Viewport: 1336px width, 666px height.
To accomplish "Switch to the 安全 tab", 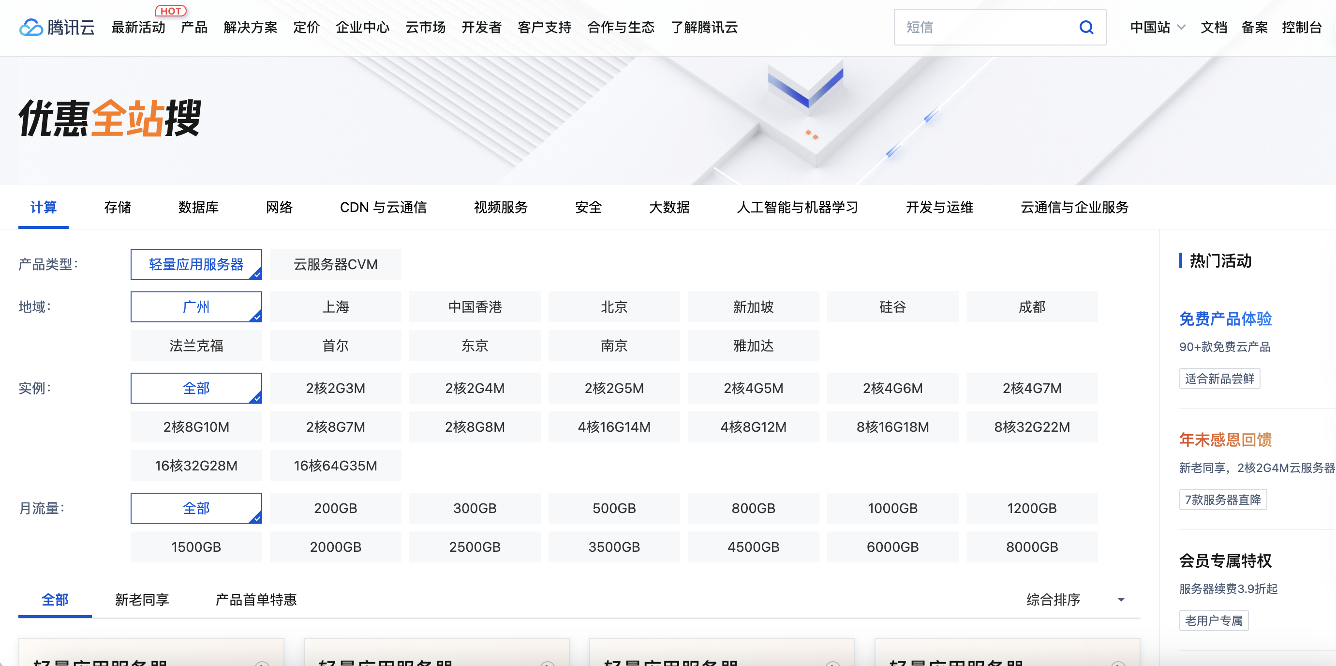I will coord(588,207).
